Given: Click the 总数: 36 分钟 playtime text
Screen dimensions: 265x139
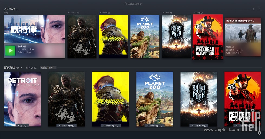Looking at the screenshot, I should 24,52.
